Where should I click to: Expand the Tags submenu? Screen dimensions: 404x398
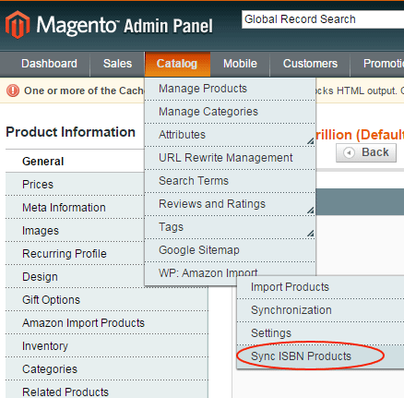tap(230, 227)
